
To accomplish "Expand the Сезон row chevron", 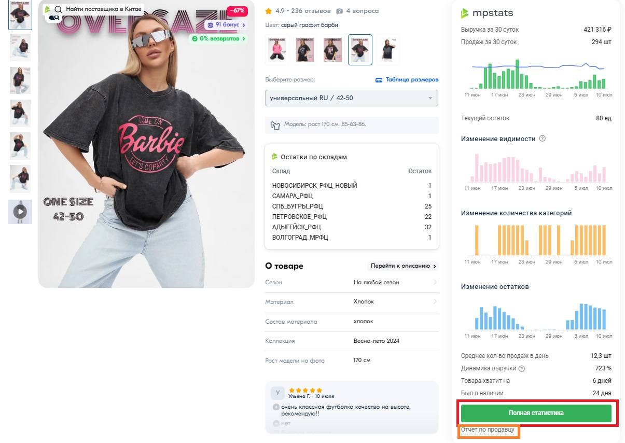I will pyautogui.click(x=435, y=282).
